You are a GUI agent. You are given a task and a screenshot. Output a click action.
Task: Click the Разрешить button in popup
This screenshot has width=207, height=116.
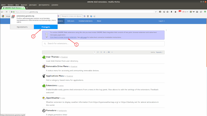pos(46,27)
